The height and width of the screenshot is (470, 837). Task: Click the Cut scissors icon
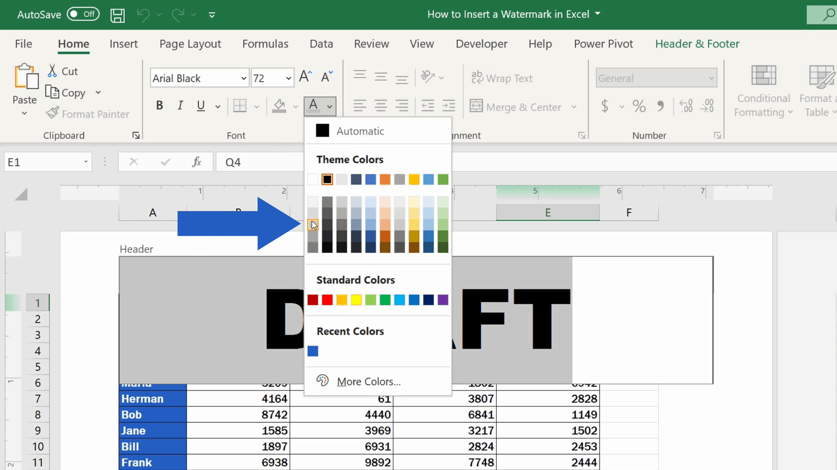[x=52, y=71]
